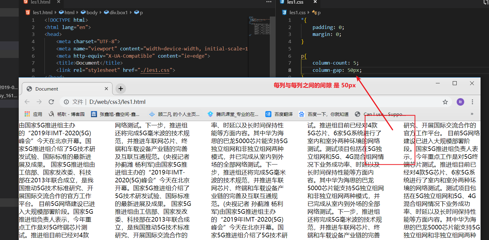Open the 张鑫旭-鑫空间 bookmark
The image size is (489, 240).
pyautogui.click(x=115, y=114)
